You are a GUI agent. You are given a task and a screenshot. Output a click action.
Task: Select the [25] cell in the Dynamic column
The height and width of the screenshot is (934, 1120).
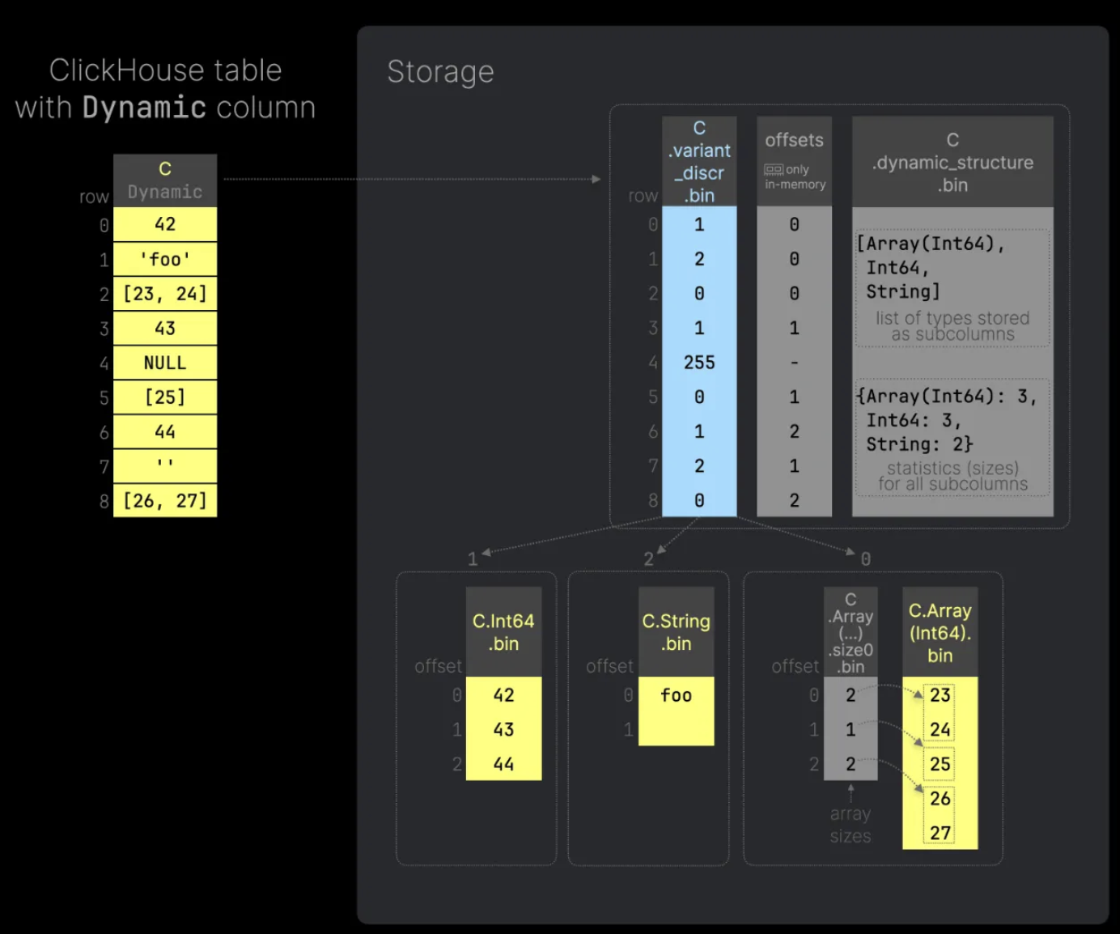click(165, 397)
